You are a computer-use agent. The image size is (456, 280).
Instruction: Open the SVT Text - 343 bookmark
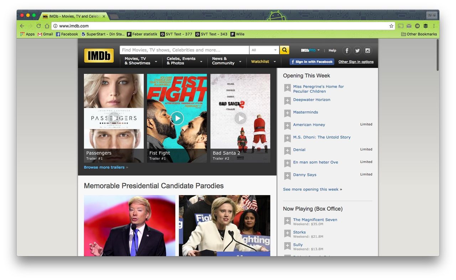click(x=211, y=34)
